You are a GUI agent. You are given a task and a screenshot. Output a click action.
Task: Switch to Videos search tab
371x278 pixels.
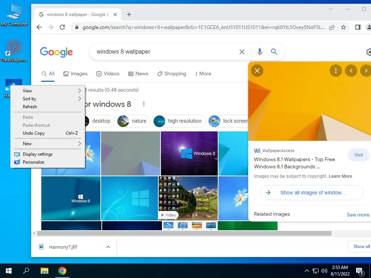[x=108, y=74]
